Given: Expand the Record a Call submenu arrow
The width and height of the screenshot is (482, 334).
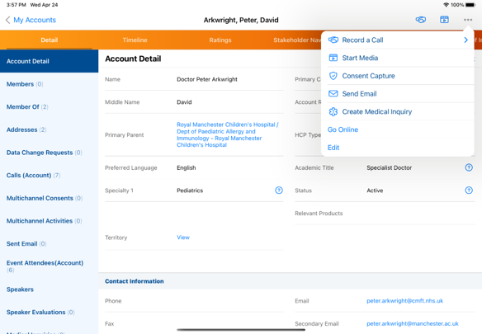Looking at the screenshot, I should point(466,40).
